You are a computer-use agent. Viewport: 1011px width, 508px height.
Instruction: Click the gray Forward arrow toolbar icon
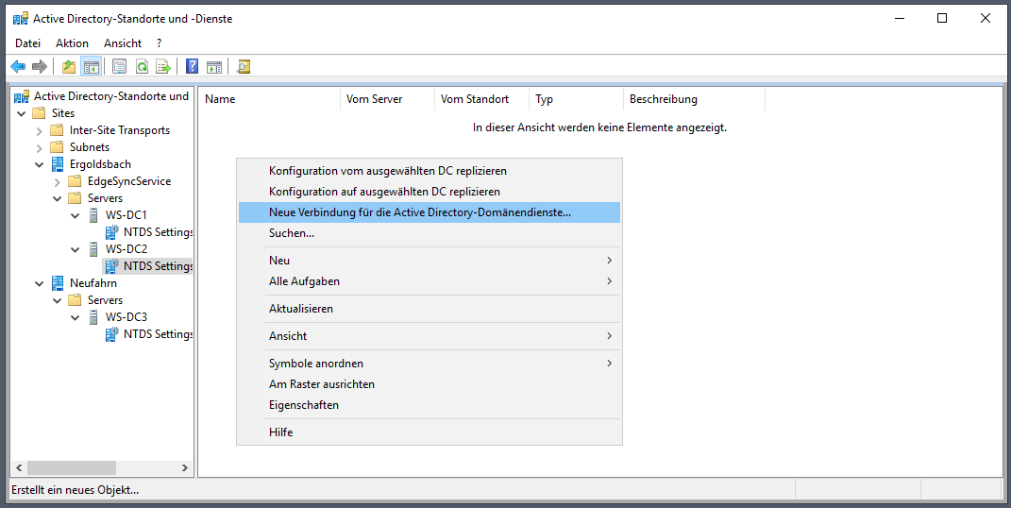(x=40, y=66)
